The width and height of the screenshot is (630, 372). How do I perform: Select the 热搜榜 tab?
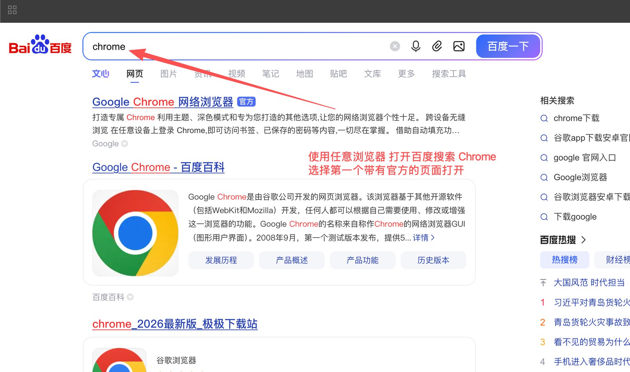[565, 260]
